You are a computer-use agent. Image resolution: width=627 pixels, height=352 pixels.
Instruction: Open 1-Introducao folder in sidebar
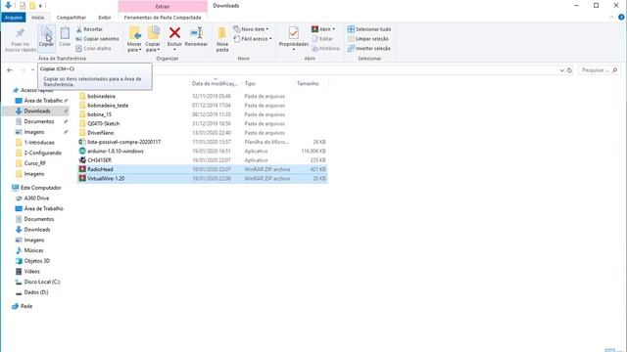pyautogui.click(x=39, y=143)
